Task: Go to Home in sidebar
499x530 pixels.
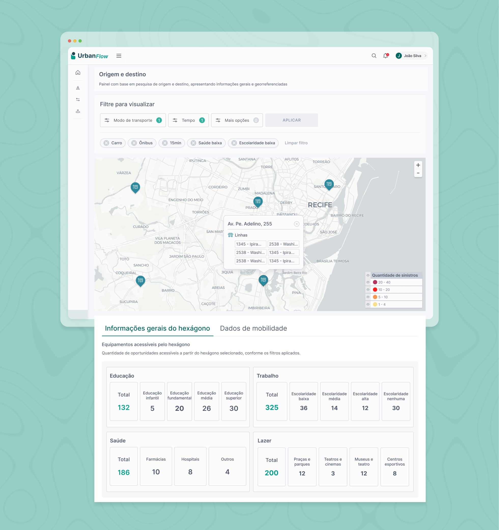Action: [x=78, y=72]
